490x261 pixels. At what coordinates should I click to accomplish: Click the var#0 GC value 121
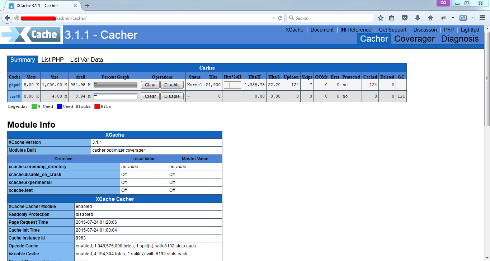[x=401, y=96]
